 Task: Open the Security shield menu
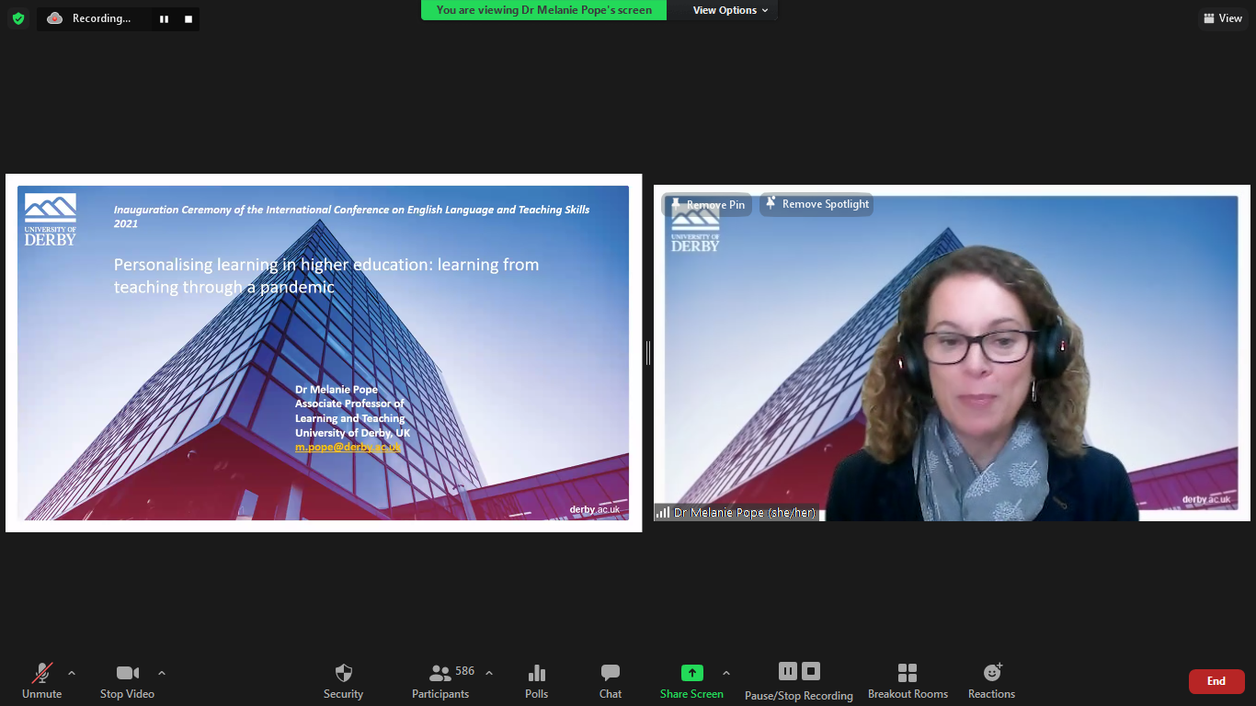343,681
